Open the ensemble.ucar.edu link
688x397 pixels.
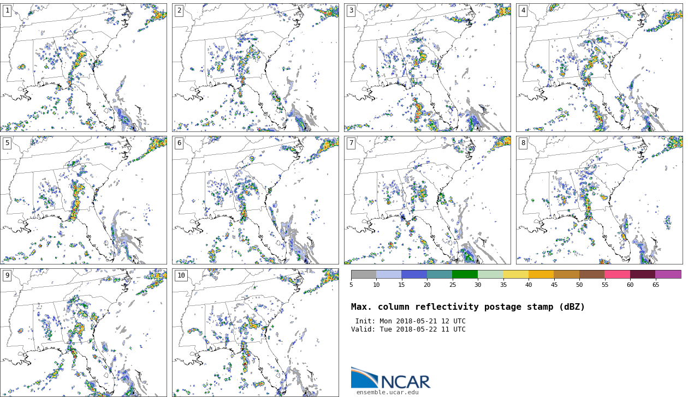pos(387,392)
